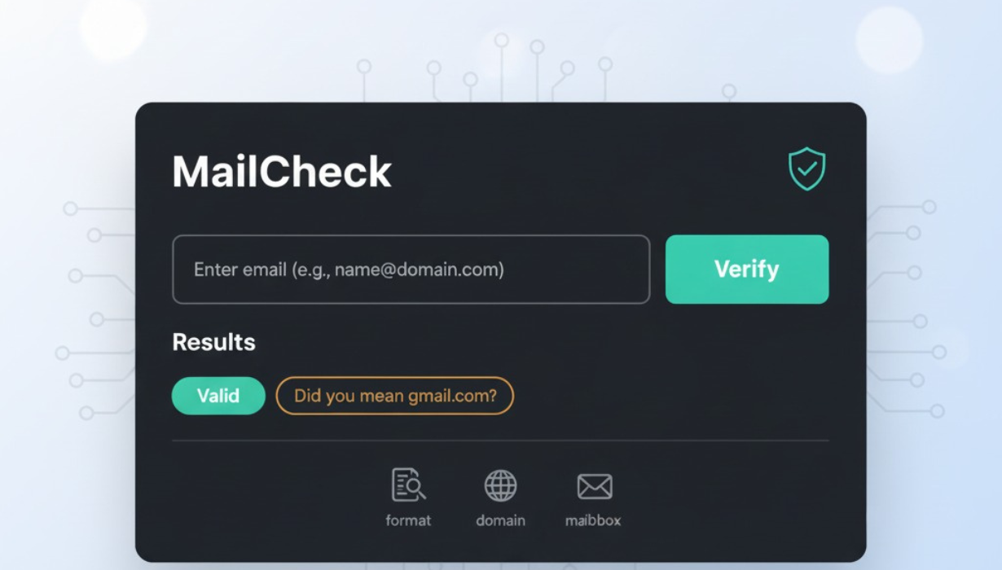Click the green Valid status badge
The width and height of the screenshot is (1002, 570).
pos(218,396)
